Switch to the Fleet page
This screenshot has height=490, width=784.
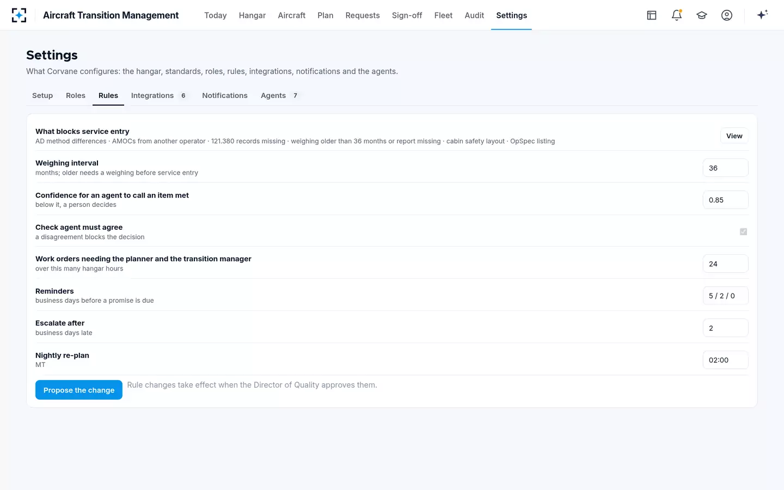[x=443, y=15]
